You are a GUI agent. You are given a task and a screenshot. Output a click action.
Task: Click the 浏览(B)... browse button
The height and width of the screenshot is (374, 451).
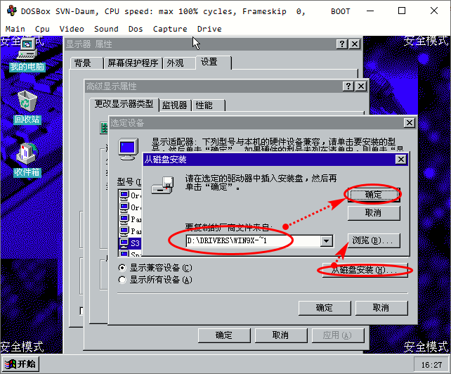coord(374,240)
